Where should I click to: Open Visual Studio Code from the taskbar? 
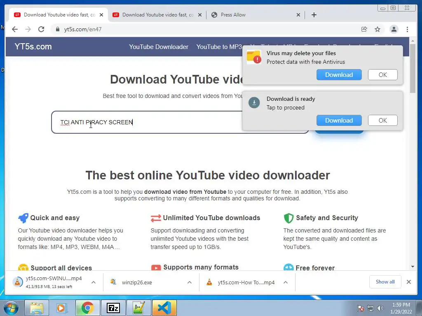pos(164,308)
